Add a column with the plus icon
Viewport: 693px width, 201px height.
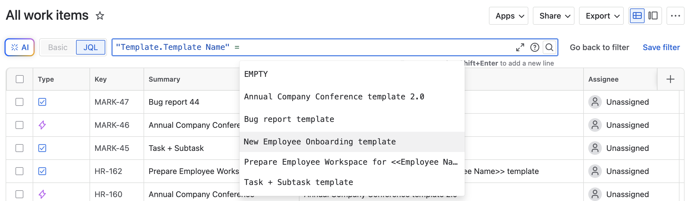[670, 79]
